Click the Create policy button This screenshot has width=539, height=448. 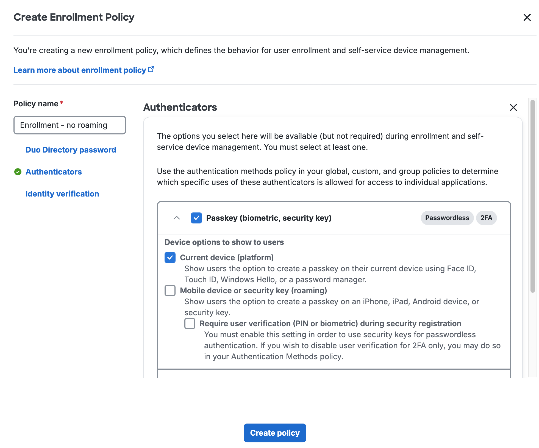274,433
